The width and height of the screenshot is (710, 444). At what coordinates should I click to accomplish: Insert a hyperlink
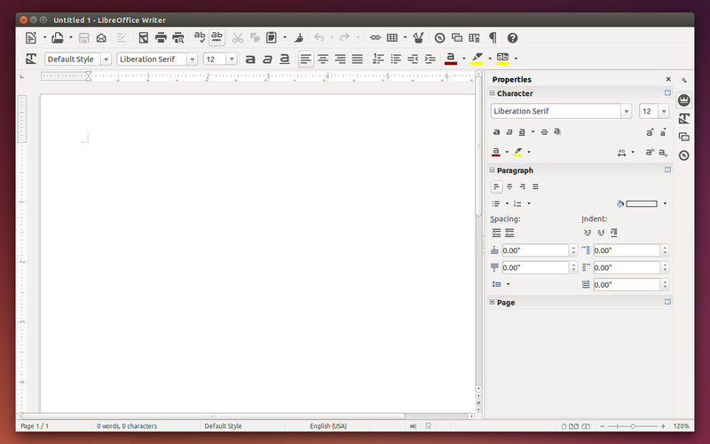[375, 38]
